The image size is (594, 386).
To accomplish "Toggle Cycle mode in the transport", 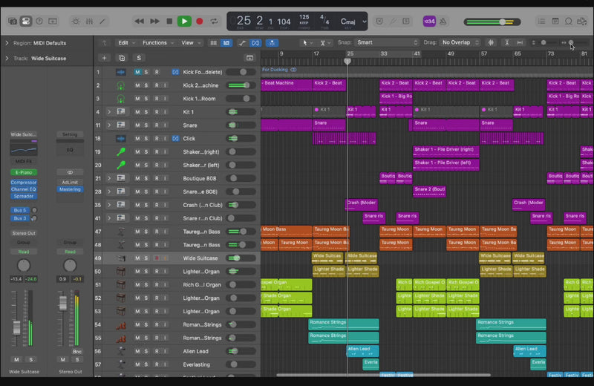I will (215, 22).
